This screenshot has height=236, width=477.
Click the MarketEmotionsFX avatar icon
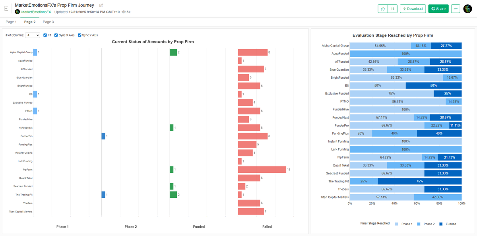[x=17, y=12]
